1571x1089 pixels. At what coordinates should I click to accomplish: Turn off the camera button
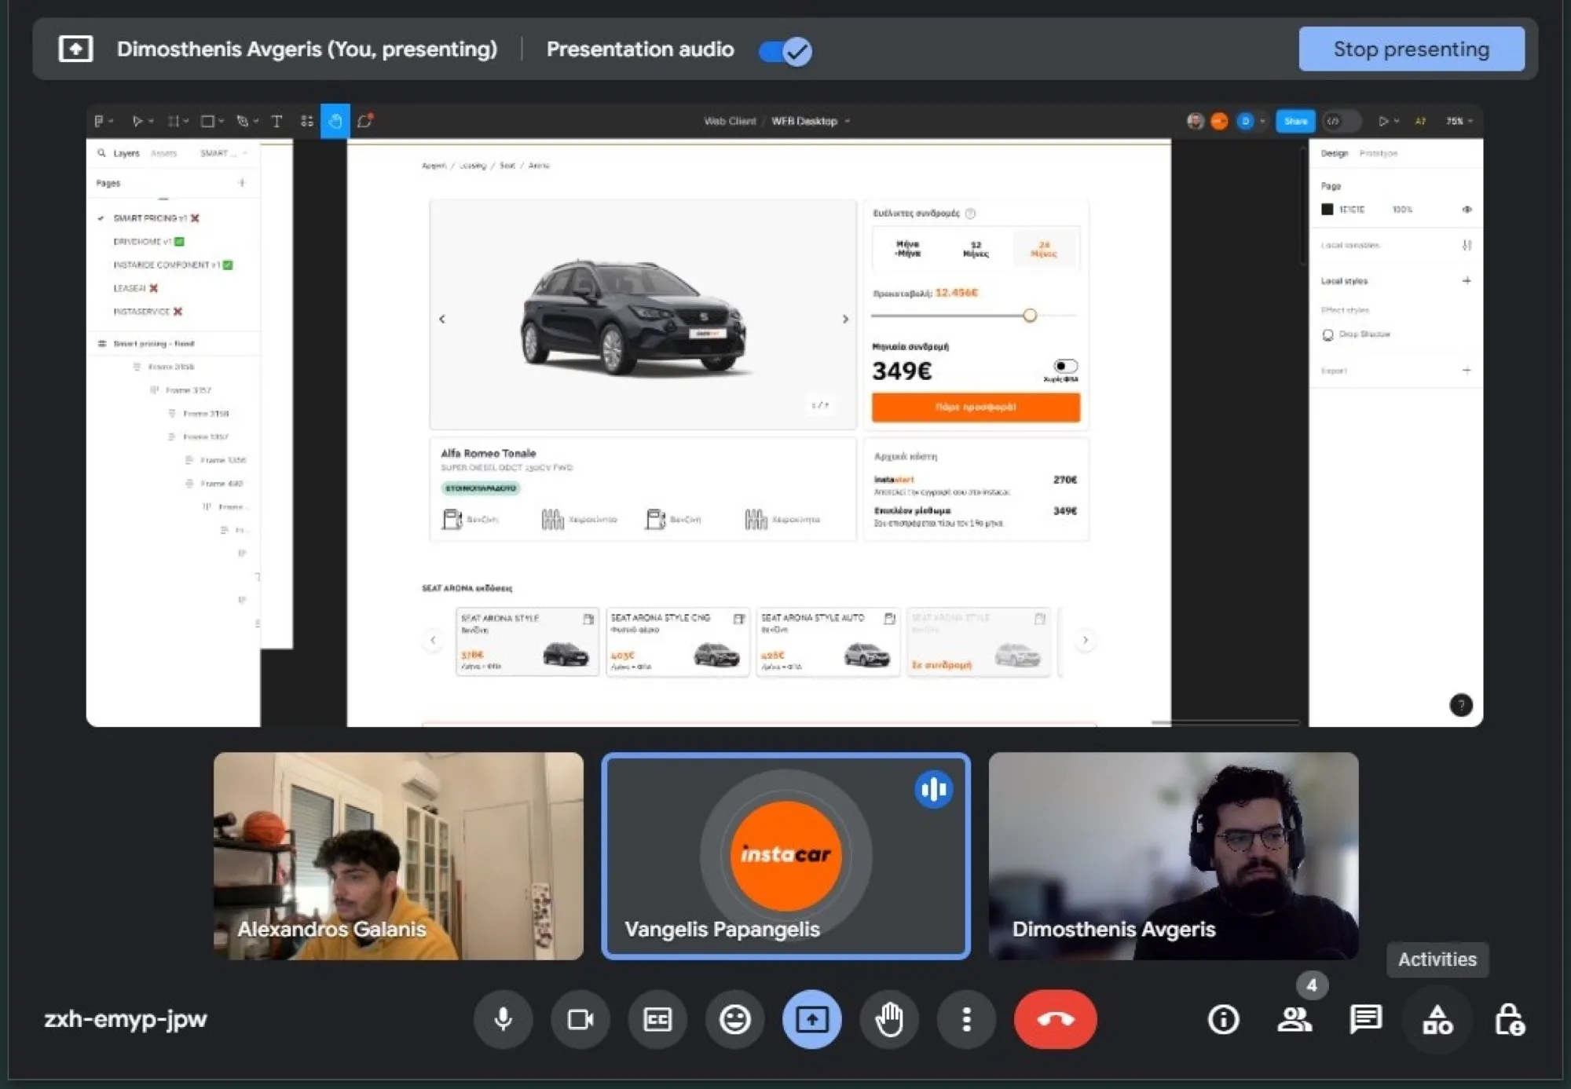(580, 1019)
